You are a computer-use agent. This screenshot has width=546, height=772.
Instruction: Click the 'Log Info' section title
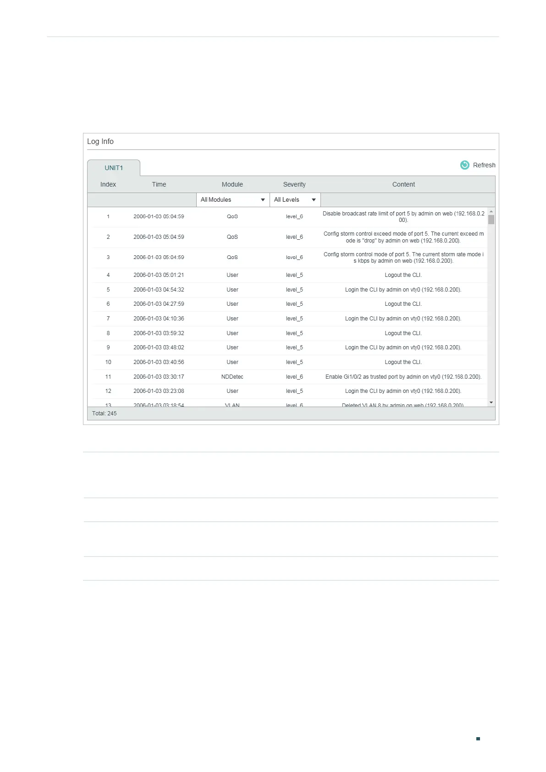[100, 142]
